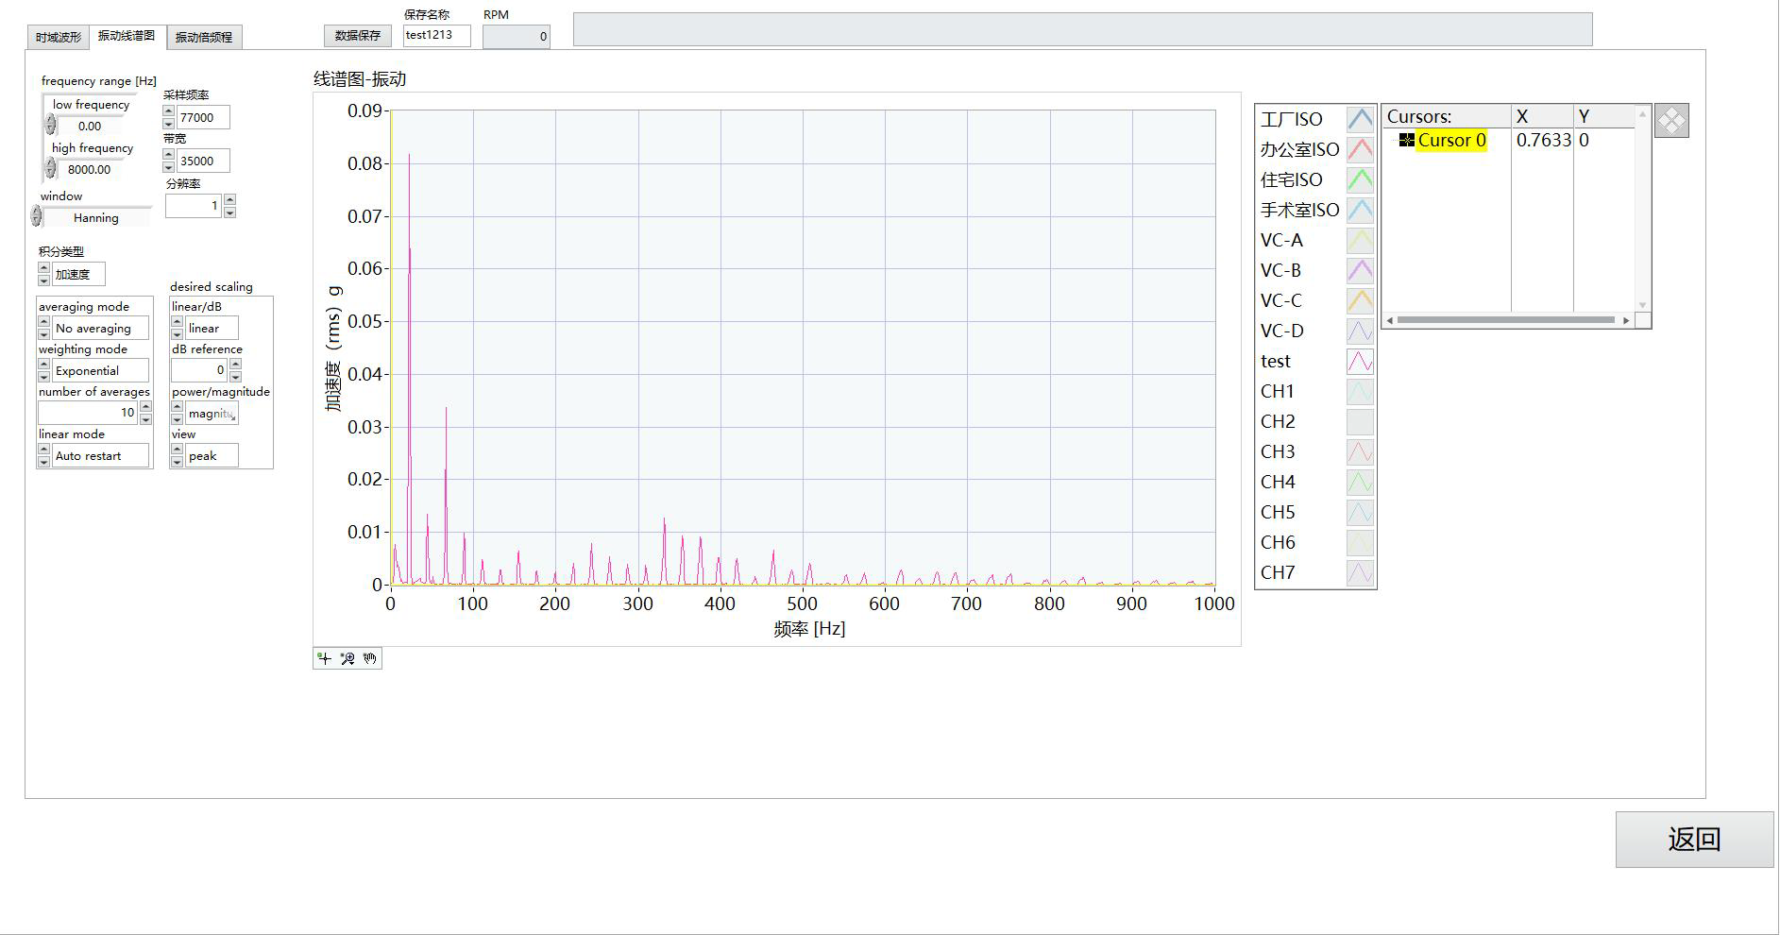
Task: Click the Cursor 0 row marker icon
Action: [x=1407, y=140]
